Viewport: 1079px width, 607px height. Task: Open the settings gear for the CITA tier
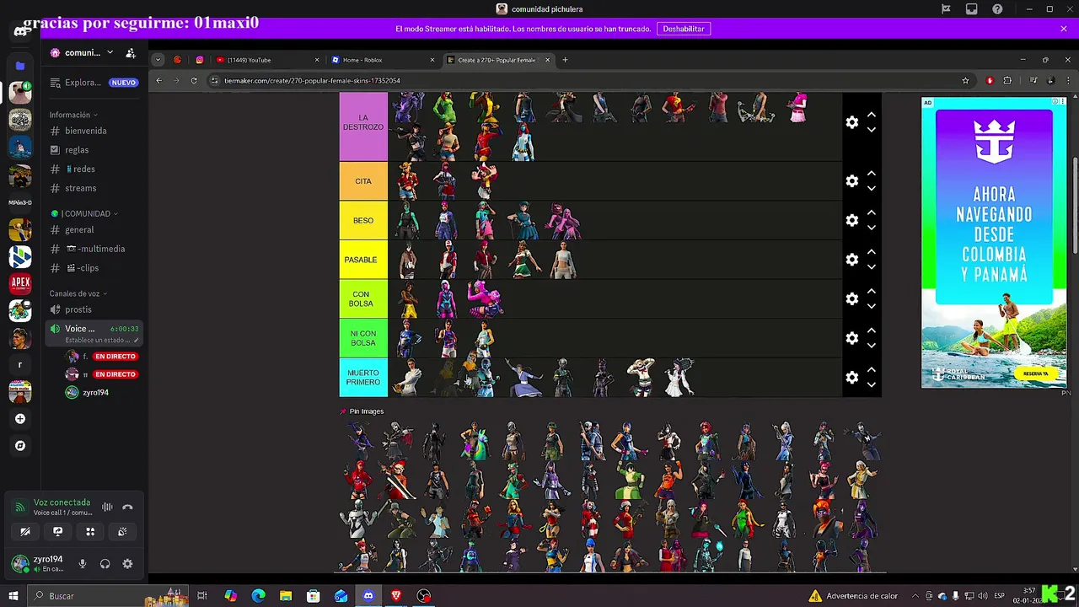click(x=852, y=181)
